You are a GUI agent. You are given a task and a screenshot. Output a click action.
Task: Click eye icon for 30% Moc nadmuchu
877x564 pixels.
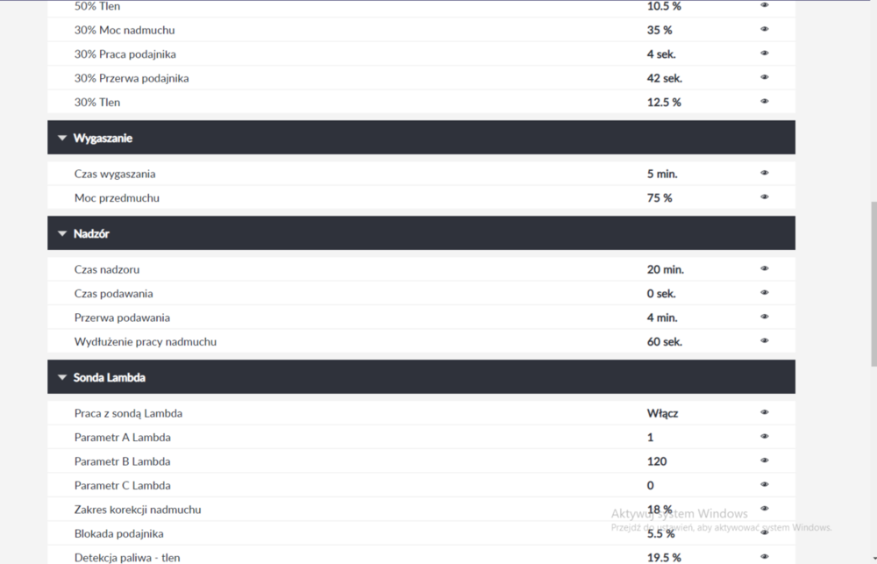[x=765, y=29]
